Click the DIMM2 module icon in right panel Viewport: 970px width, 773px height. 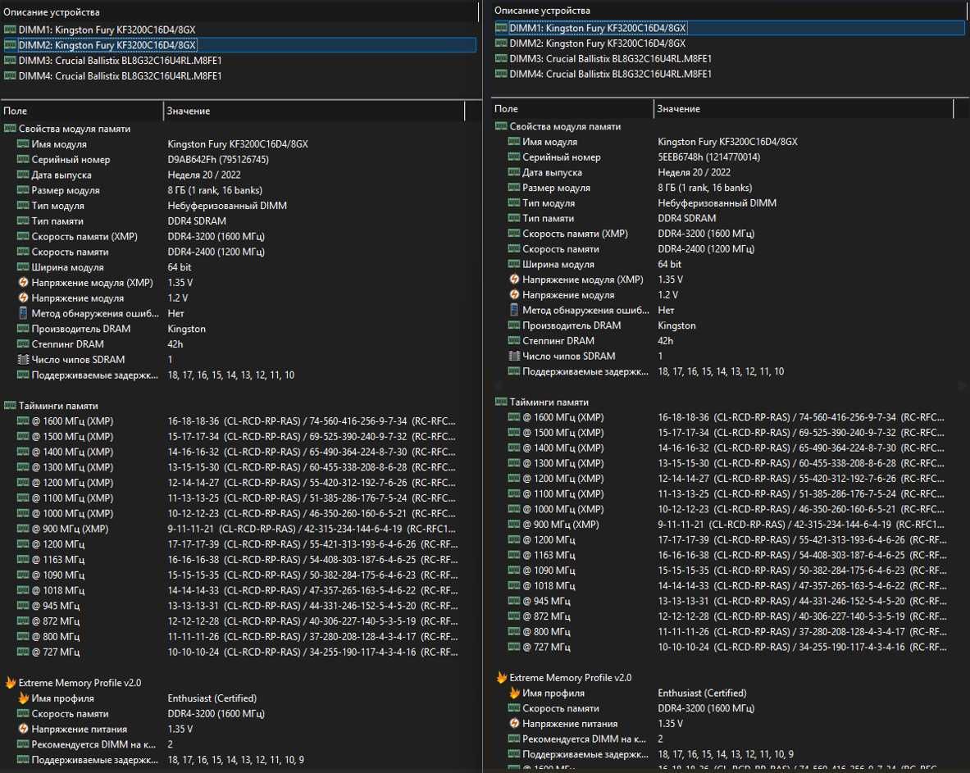pyautogui.click(x=501, y=43)
